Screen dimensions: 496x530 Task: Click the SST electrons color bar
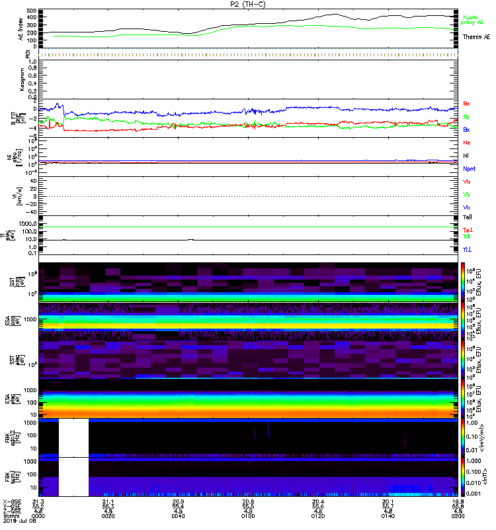point(463,360)
